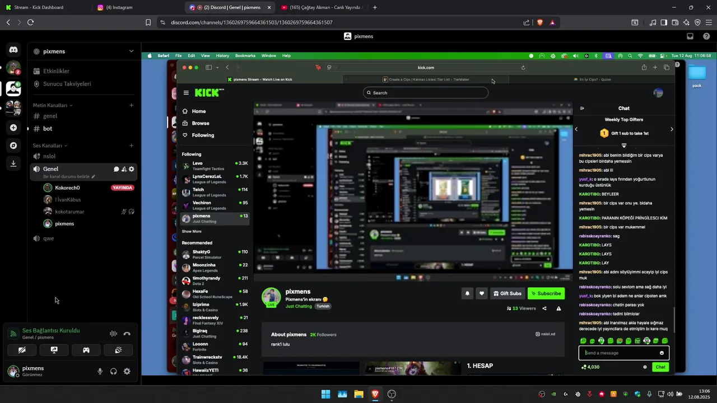Viewport: 717px width, 403px height.
Task: Join the qwe voice channel
Action: click(x=84, y=238)
